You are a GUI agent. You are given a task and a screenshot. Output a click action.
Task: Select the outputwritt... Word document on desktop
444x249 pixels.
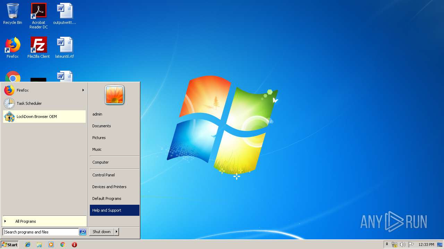pos(65,14)
